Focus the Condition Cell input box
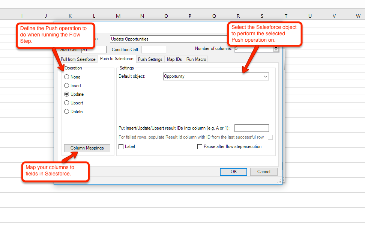 pyautogui.click(x=154, y=50)
